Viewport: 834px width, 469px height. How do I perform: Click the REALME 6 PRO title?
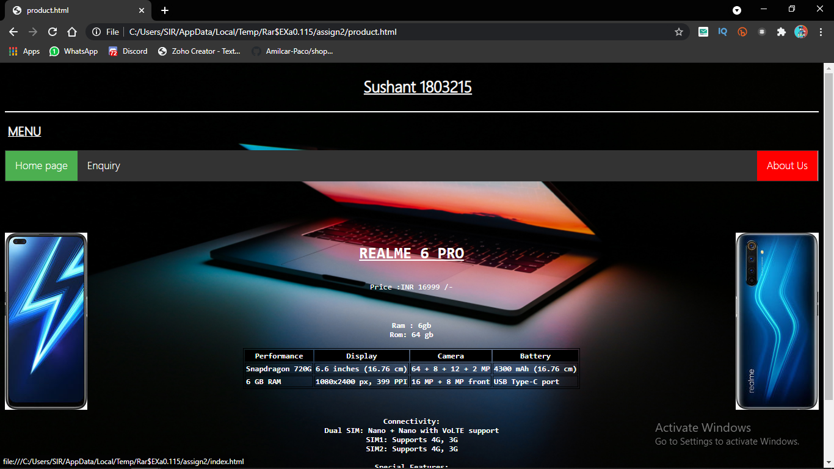click(x=412, y=253)
